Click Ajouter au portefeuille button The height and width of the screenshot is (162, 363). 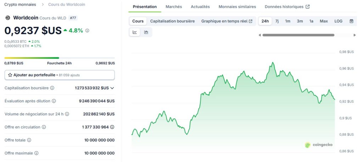60,75
